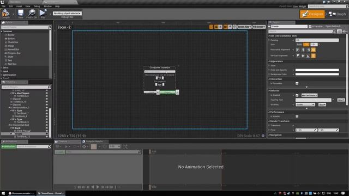Open debug object selection dropdown
The height and width of the screenshot is (196, 349).
pyautogui.click(x=67, y=13)
